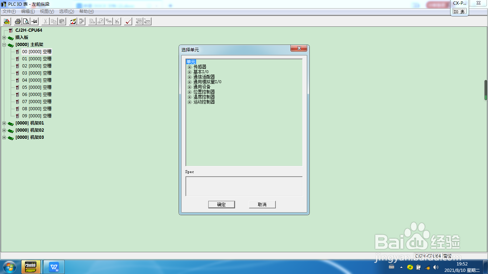This screenshot has height=274, width=488.
Task: Click the Print toolbar icon
Action: [x=18, y=21]
